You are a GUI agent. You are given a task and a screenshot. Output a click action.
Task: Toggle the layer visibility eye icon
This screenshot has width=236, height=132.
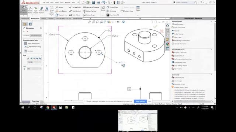pyautogui.click(x=24, y=69)
